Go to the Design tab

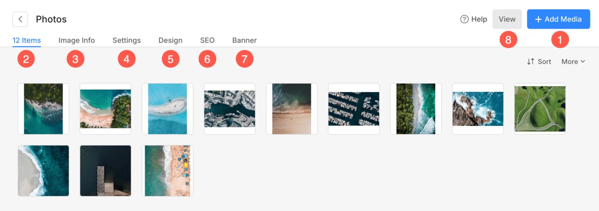click(170, 41)
